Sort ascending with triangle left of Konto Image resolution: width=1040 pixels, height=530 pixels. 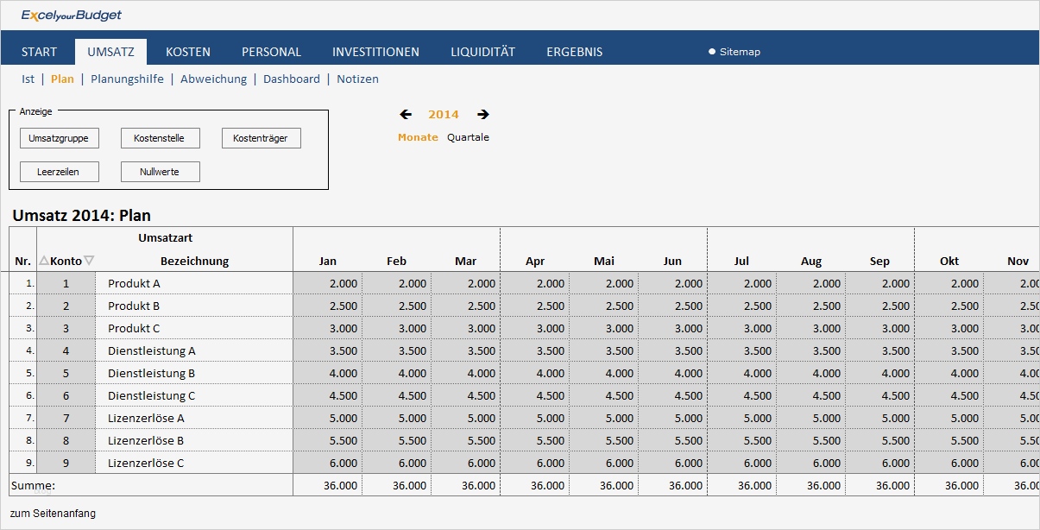point(44,261)
